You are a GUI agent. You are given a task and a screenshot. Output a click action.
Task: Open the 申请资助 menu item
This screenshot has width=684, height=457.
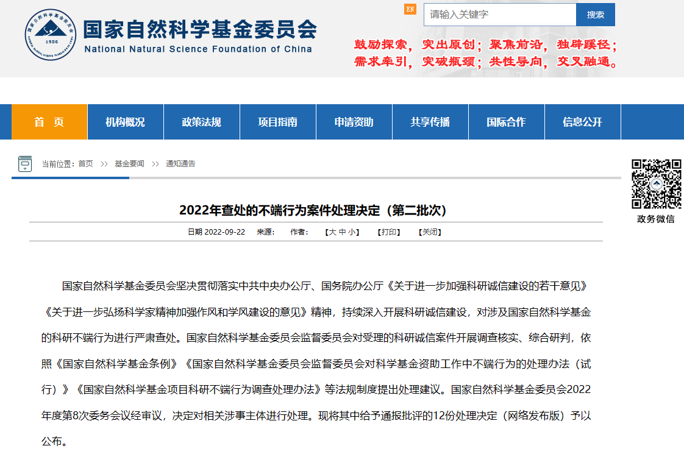coord(354,122)
